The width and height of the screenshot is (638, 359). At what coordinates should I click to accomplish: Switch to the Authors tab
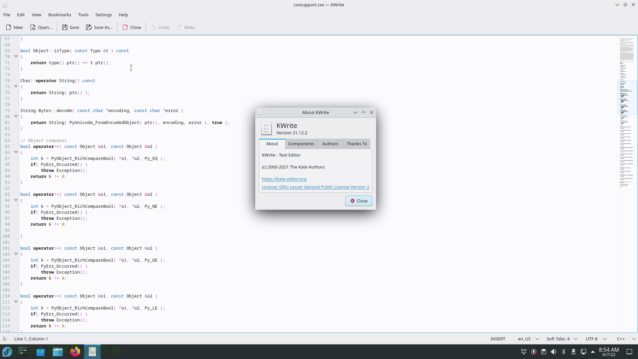pos(330,144)
